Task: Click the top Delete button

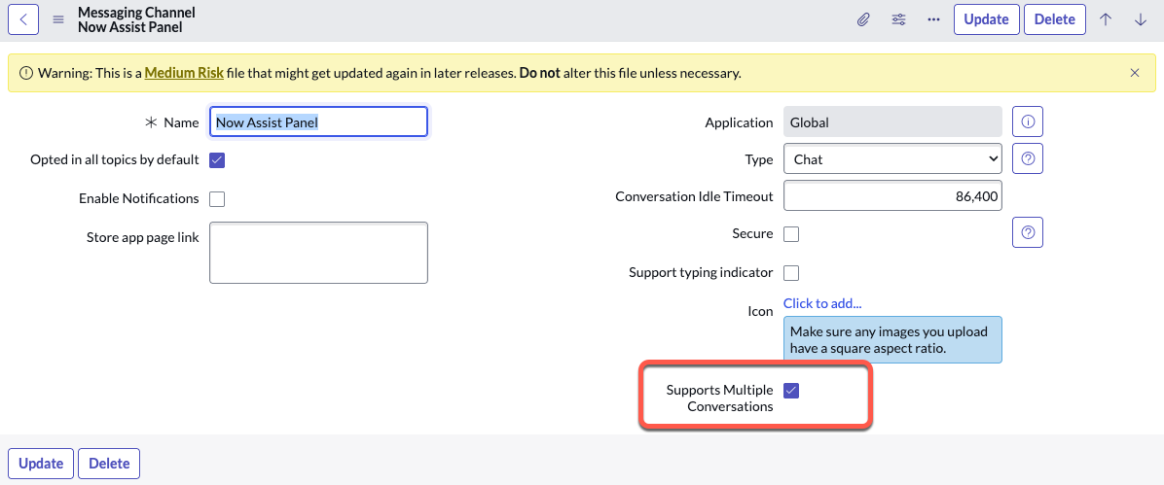Action: tap(1054, 19)
